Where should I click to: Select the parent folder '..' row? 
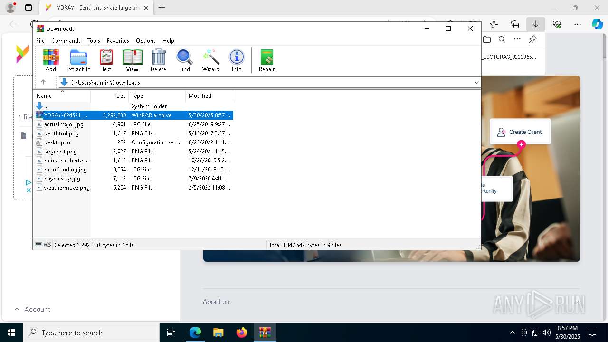tap(133, 106)
